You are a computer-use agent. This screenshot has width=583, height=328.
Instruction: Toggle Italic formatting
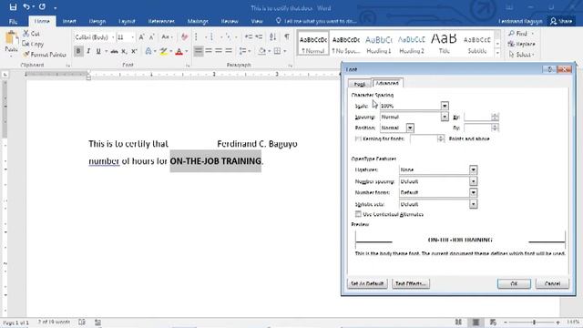click(88, 51)
